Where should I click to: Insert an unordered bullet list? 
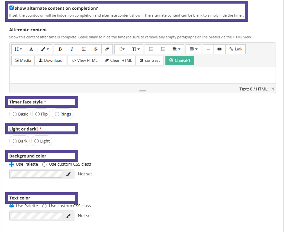(151, 49)
